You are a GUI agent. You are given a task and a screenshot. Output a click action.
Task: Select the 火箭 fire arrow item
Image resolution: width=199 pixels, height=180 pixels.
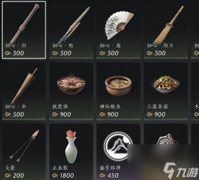24,152
